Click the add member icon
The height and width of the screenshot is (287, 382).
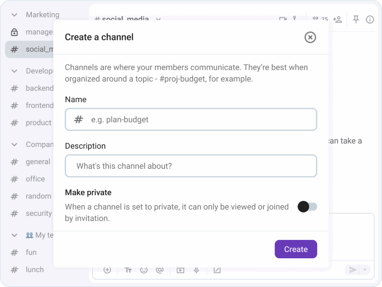click(338, 19)
